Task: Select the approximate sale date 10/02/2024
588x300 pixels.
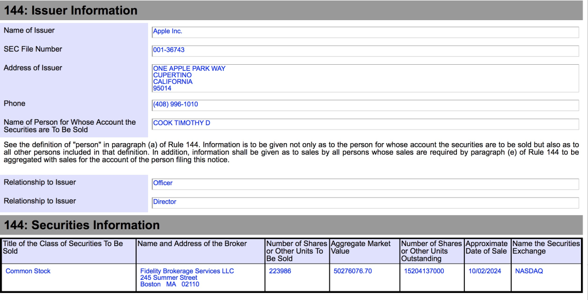Action: 485,271
